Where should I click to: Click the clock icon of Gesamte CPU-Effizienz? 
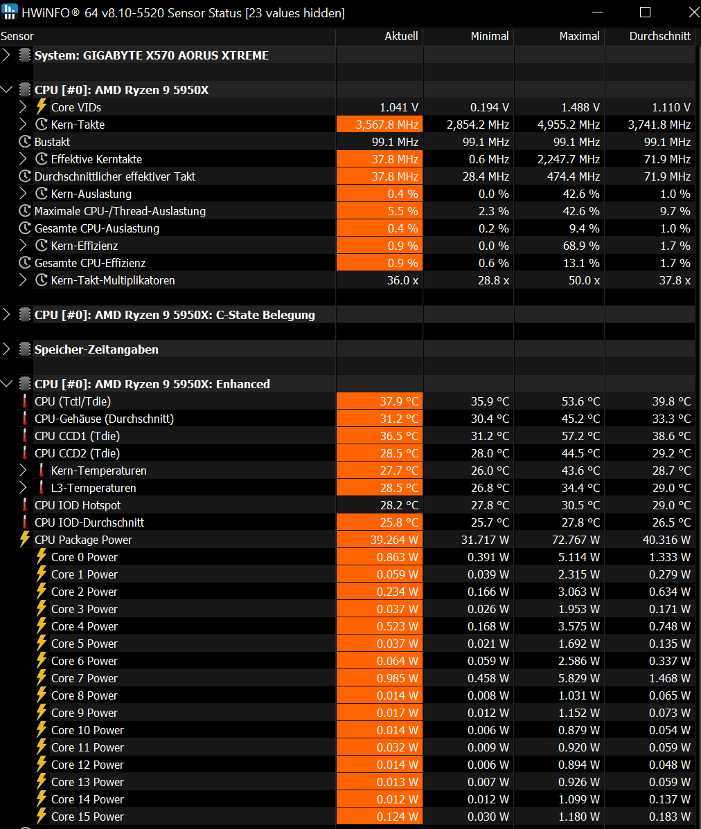(x=25, y=263)
